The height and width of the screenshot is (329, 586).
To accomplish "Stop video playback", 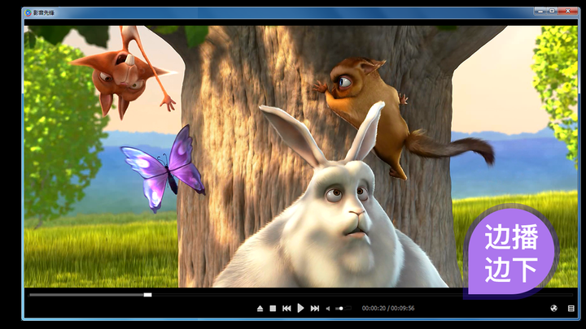I will point(273,309).
